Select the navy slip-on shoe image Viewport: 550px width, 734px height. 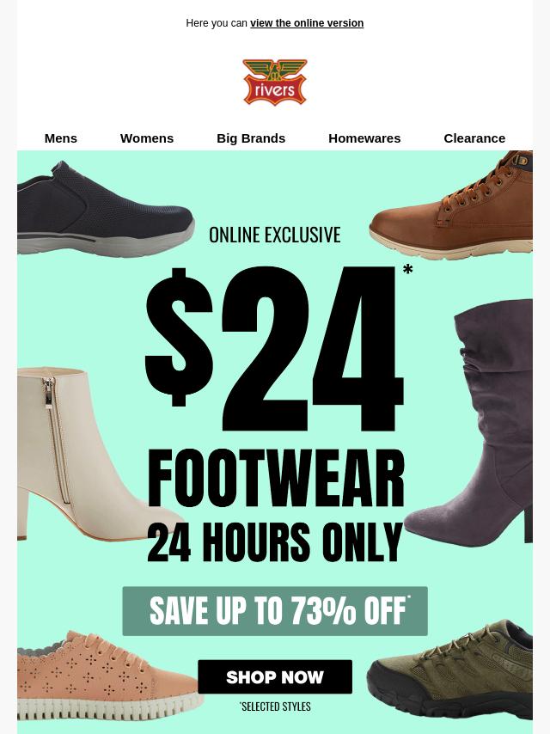pyautogui.click(x=106, y=209)
